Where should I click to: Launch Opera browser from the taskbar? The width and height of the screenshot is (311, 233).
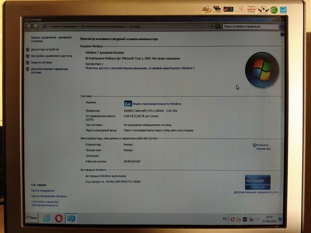(59, 218)
